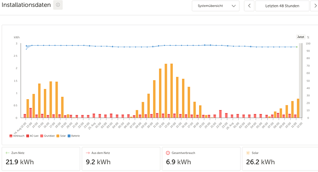318x172 pixels.
Task: Click the Gesamtverbrauch label
Action: (183, 153)
